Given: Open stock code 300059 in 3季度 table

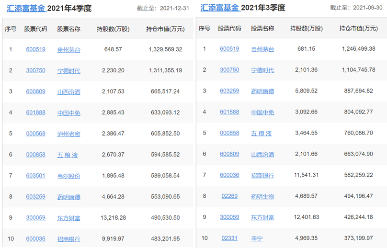Looking at the screenshot, I should (x=229, y=217).
